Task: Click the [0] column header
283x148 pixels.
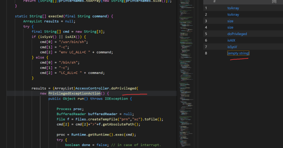Action: click(x=274, y=2)
